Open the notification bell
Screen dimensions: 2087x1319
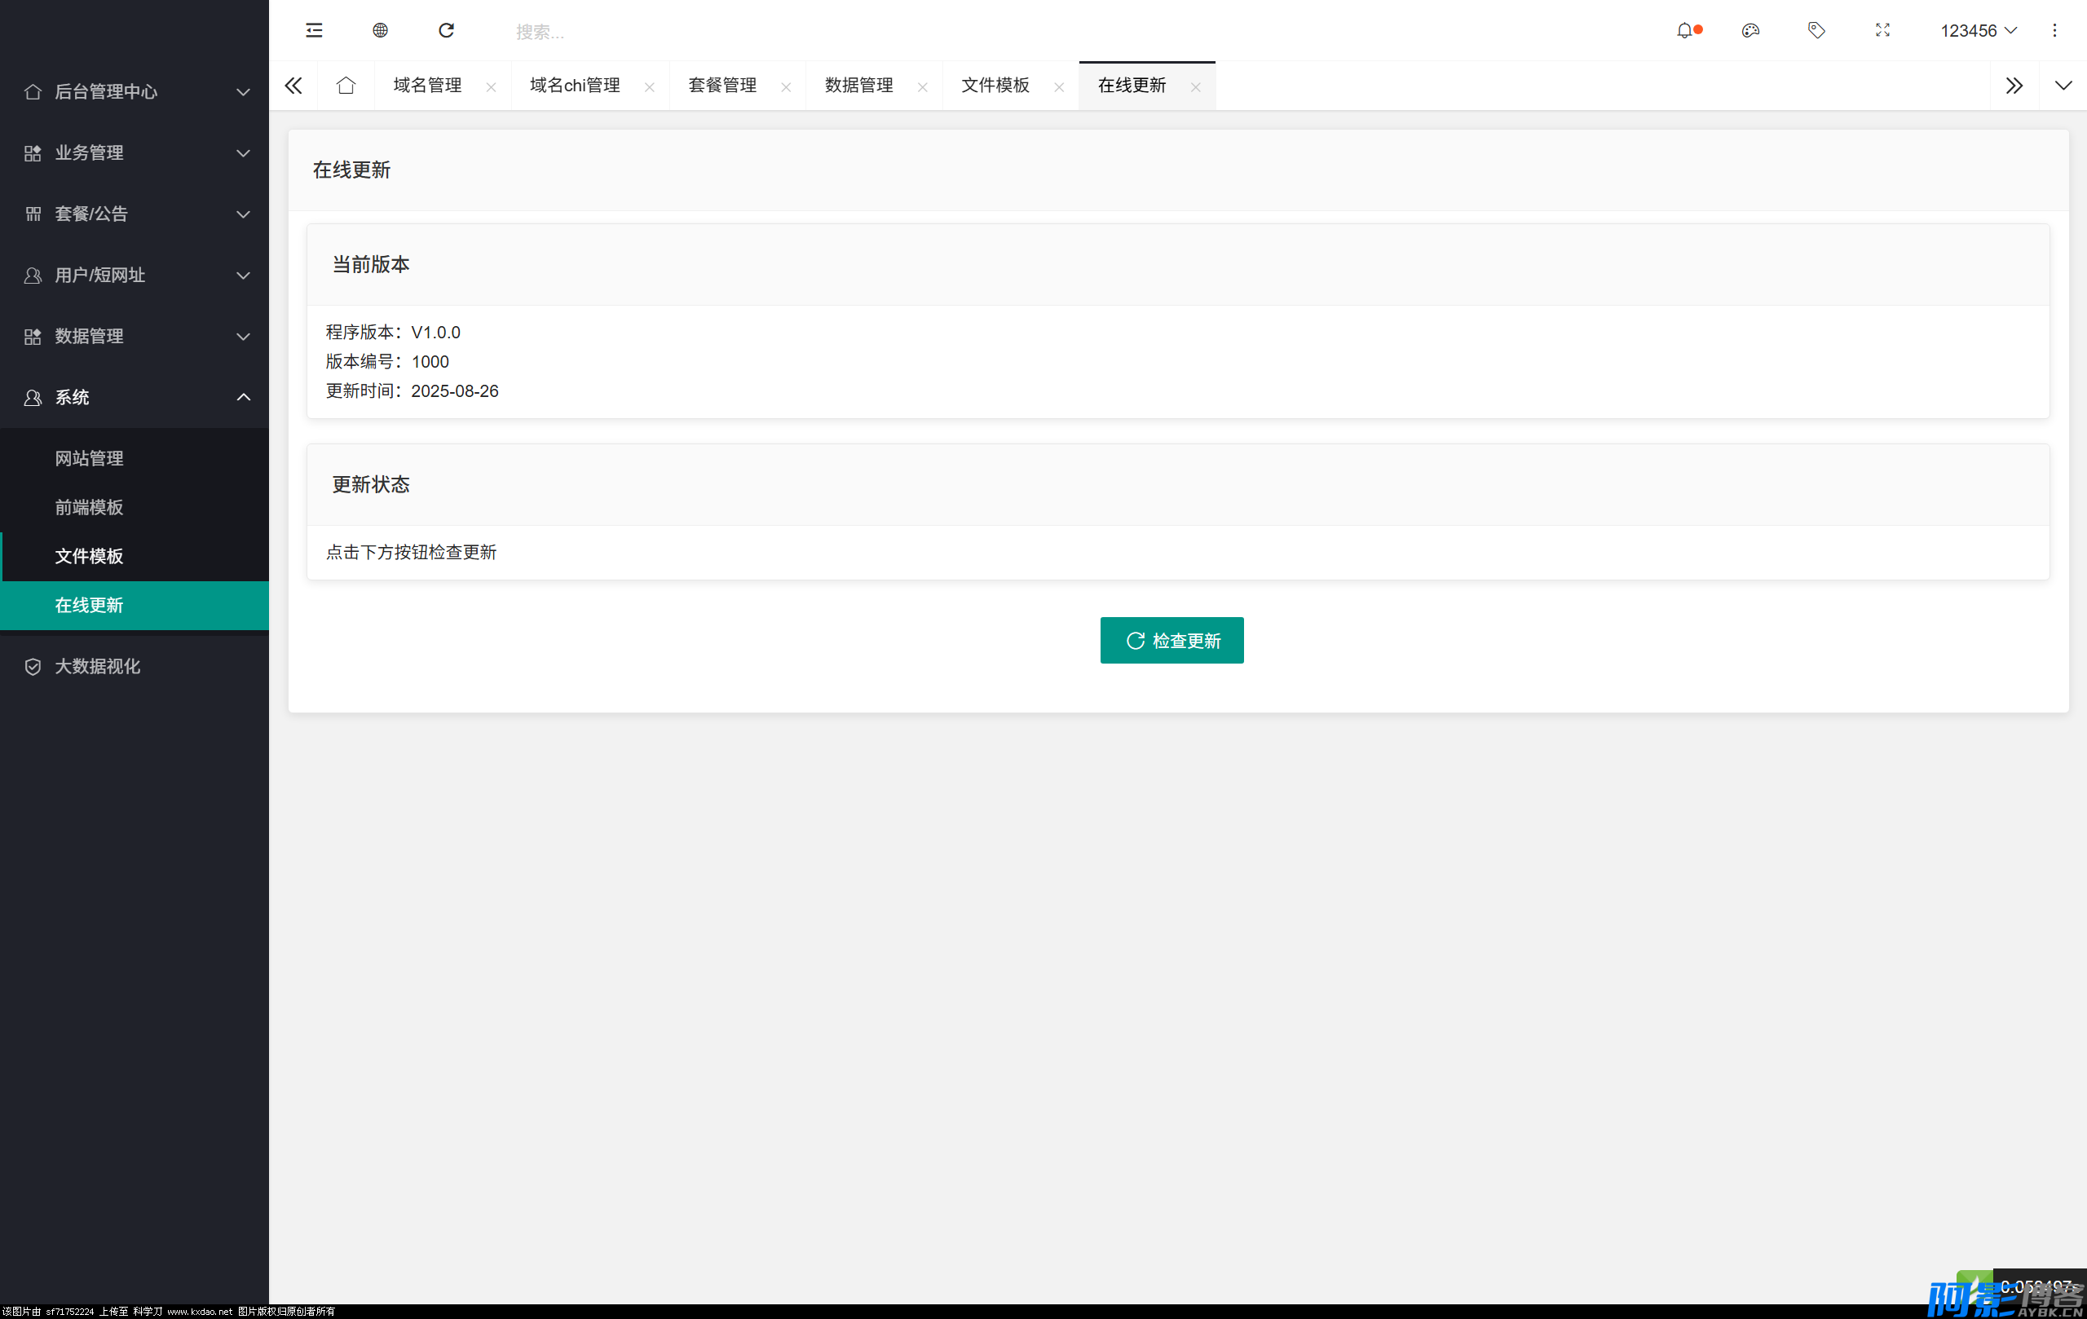1684,30
